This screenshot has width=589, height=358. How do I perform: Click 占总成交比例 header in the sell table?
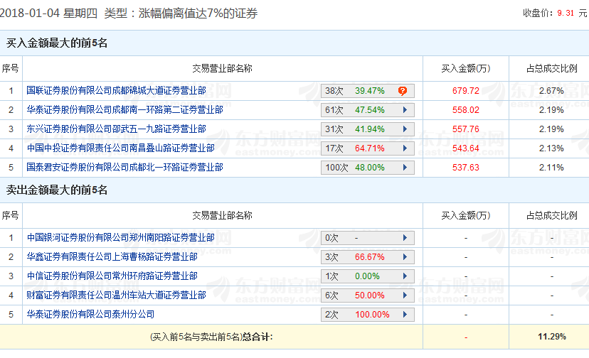pyautogui.click(x=551, y=216)
